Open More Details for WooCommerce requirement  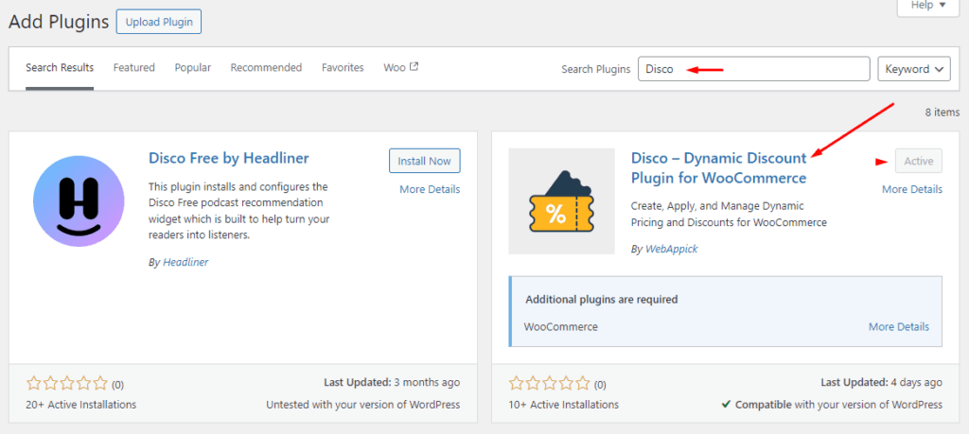(898, 327)
